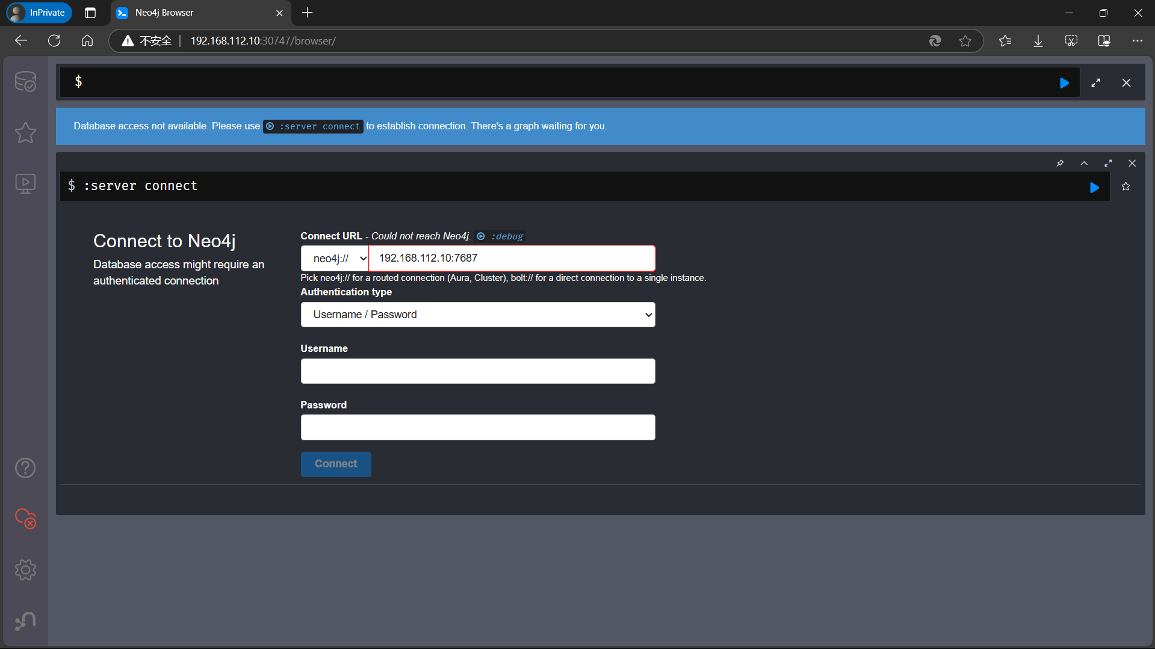Open the Favorites star sidebar icon

[25, 132]
